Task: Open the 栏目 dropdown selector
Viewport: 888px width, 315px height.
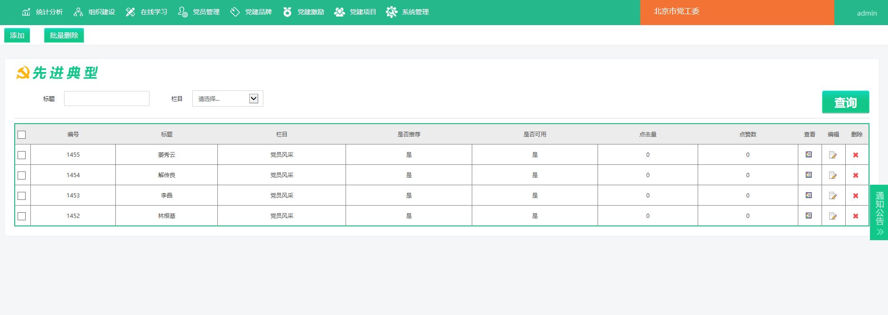Action: [x=227, y=99]
